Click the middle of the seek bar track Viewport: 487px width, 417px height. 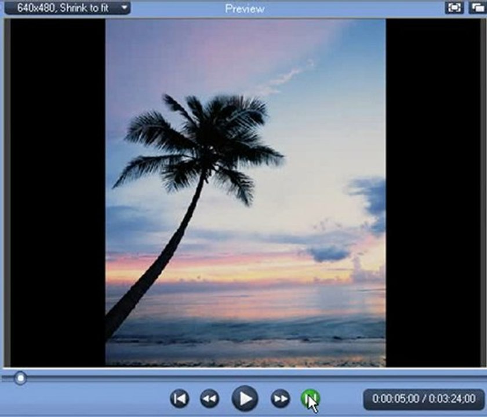(x=244, y=378)
